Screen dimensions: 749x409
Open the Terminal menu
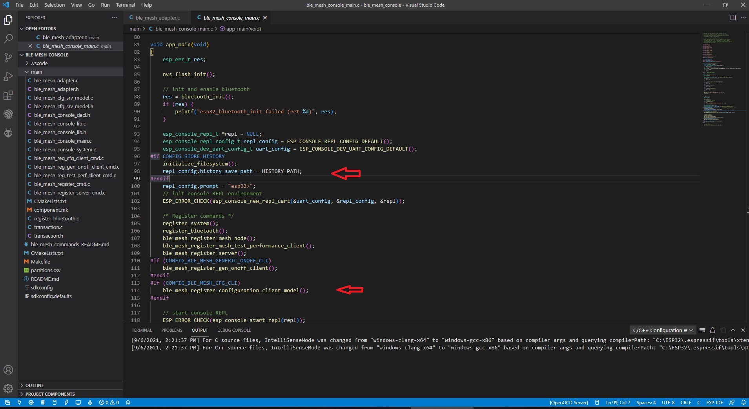[125, 5]
